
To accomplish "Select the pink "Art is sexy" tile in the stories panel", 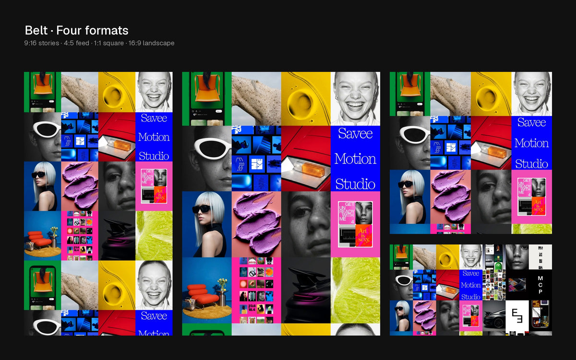I will click(x=154, y=186).
